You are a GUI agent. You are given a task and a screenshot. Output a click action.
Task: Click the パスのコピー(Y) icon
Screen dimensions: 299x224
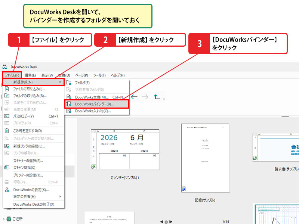click(7, 116)
